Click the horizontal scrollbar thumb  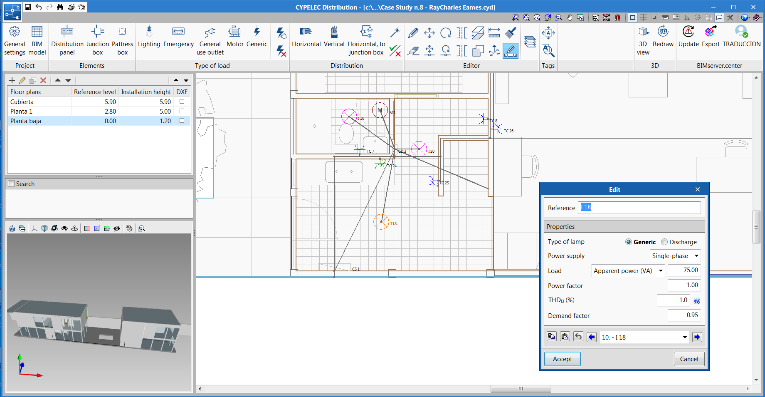click(x=521, y=389)
